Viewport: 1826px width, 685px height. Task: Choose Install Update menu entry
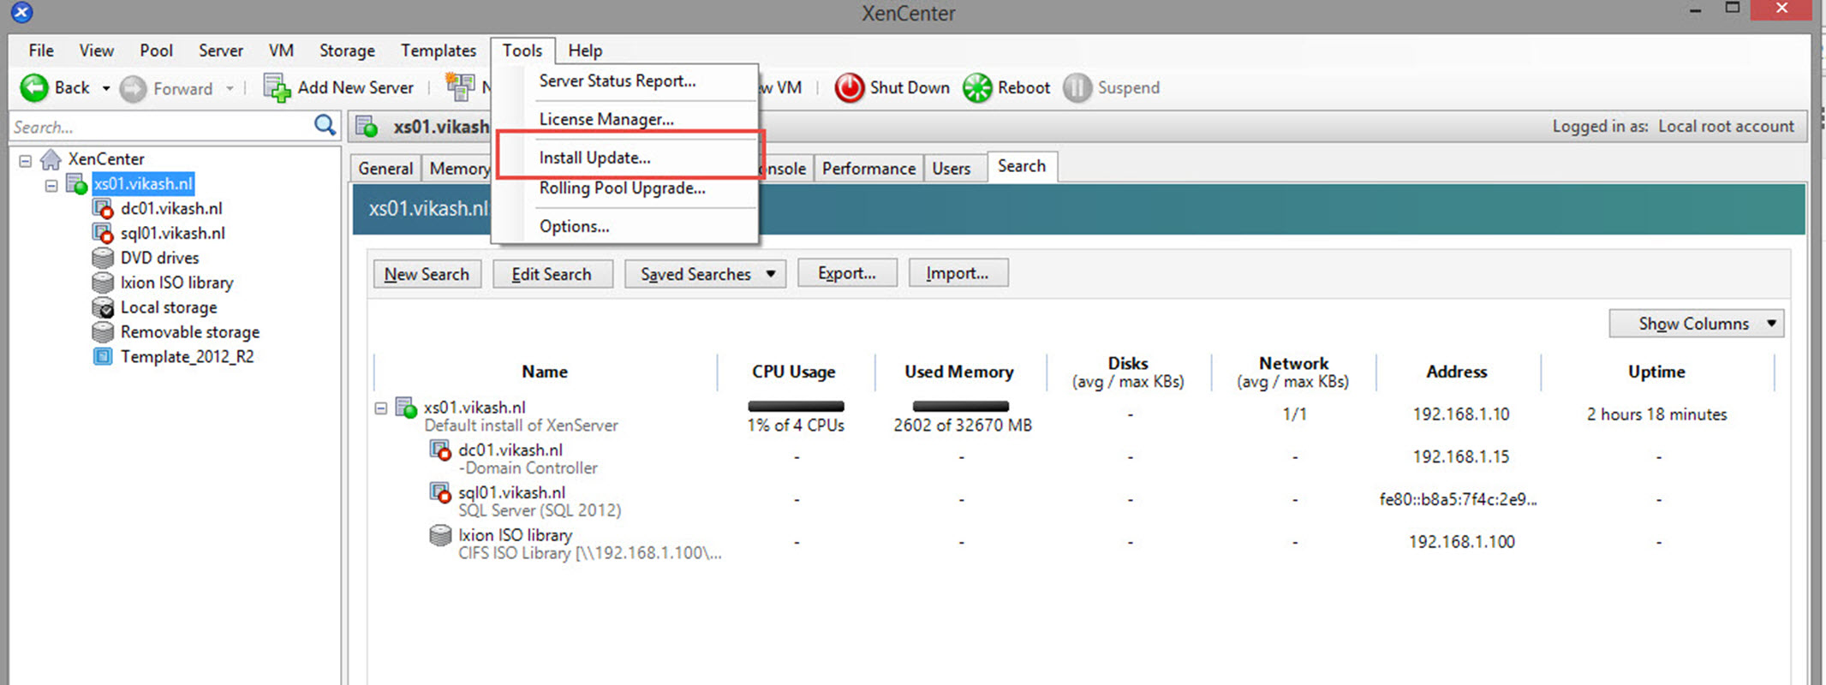click(626, 158)
